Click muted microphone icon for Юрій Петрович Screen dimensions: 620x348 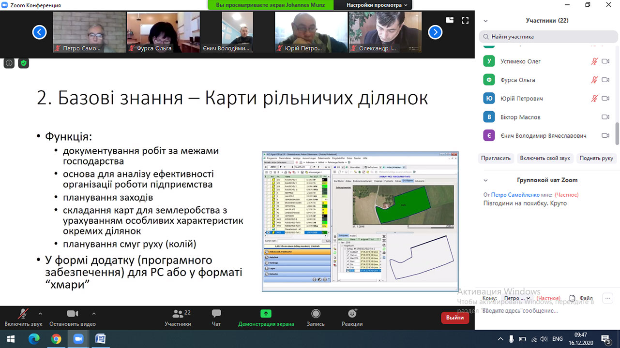point(594,98)
